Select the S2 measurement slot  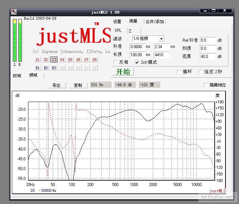click(x=46, y=60)
